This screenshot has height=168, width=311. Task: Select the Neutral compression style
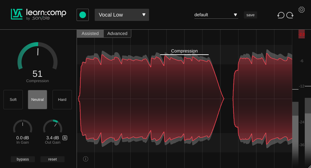[x=38, y=100]
